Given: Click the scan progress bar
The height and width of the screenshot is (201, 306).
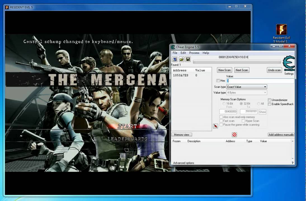Looking at the screenshot, I should pyautogui.click(x=237, y=62).
